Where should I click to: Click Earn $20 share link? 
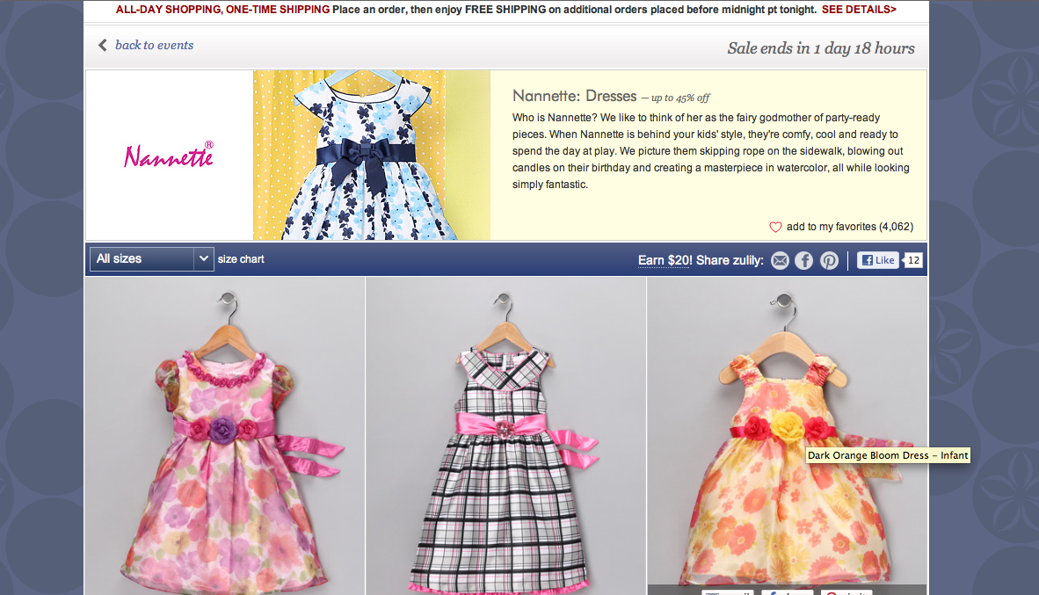click(x=665, y=260)
